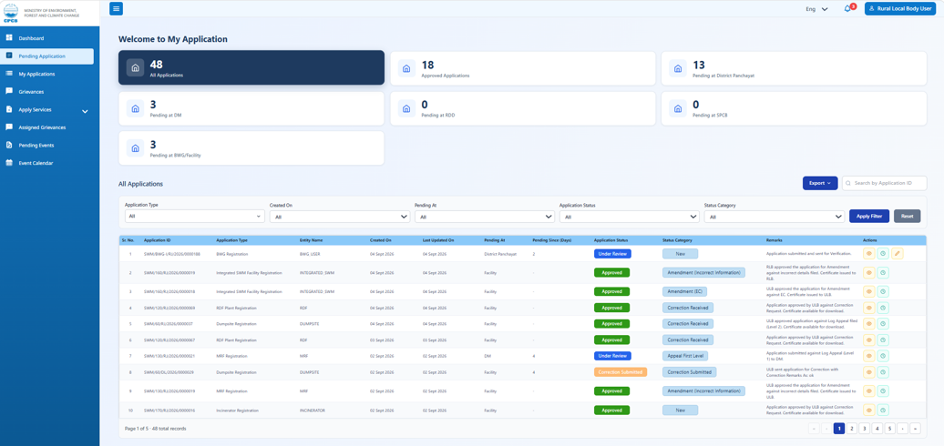Select the 18 Approved Applications card
The image size is (944, 446).
[523, 68]
